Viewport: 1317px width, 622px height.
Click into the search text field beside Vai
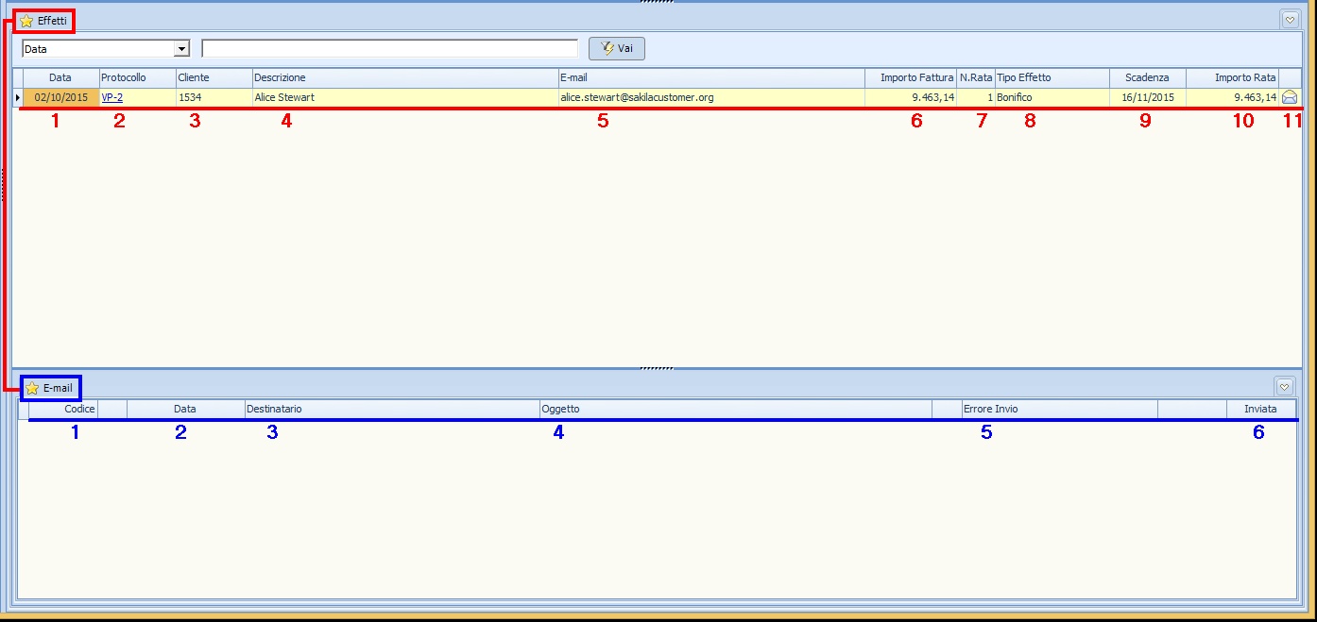pyautogui.click(x=389, y=48)
